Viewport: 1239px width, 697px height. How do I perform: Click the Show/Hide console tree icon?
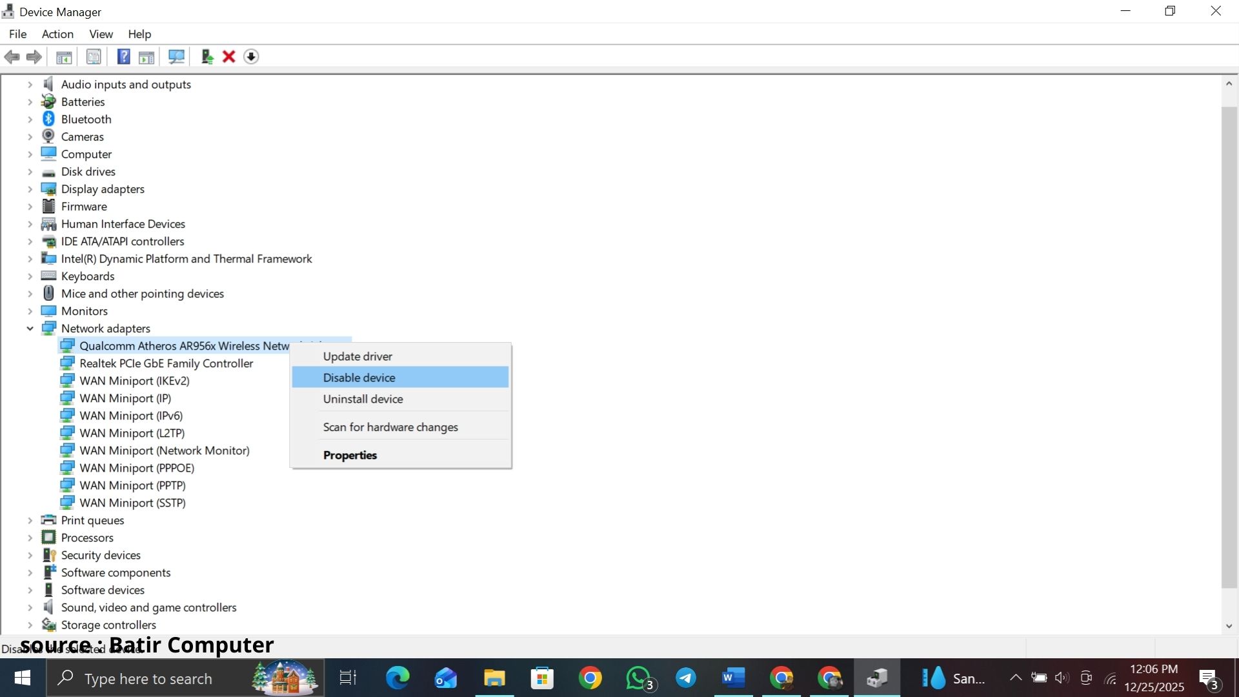click(x=64, y=57)
